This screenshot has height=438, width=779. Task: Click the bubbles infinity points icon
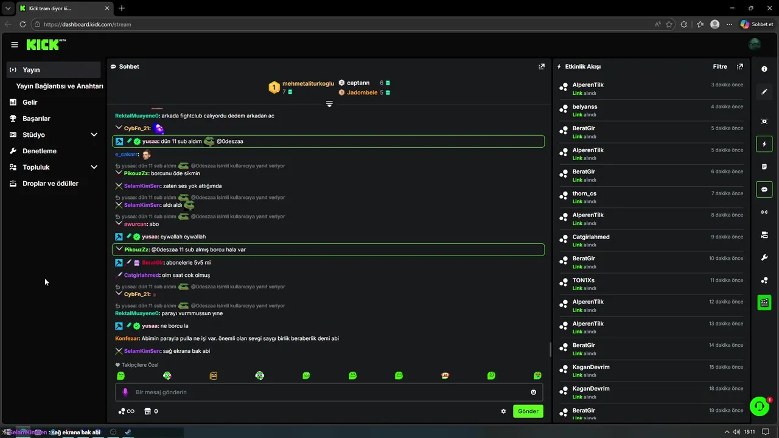pos(126,411)
